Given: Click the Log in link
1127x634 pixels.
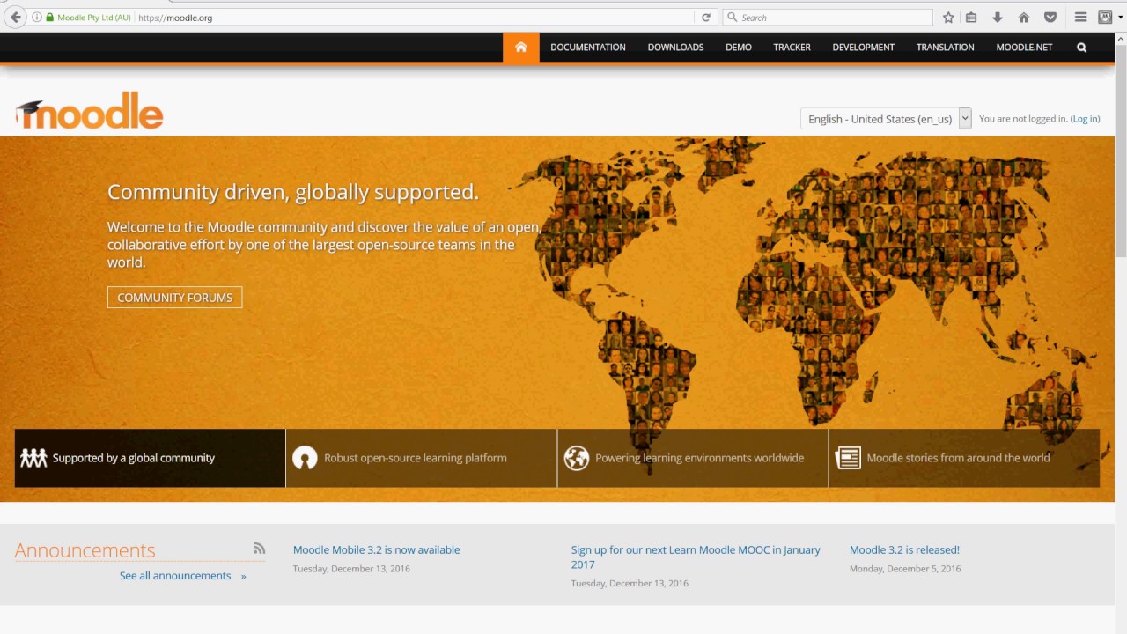Looking at the screenshot, I should 1085,119.
